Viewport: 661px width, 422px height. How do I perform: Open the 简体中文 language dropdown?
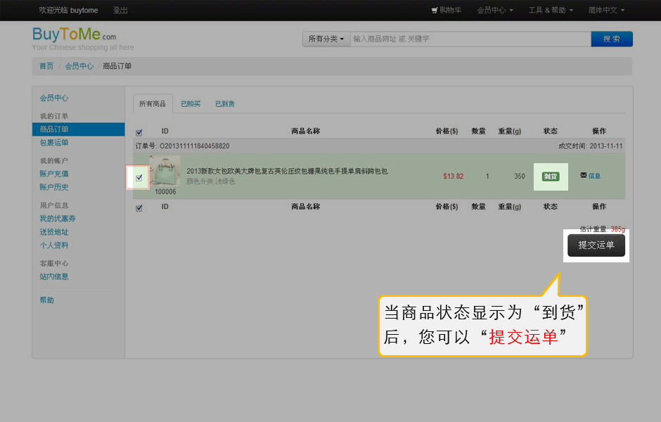click(606, 11)
